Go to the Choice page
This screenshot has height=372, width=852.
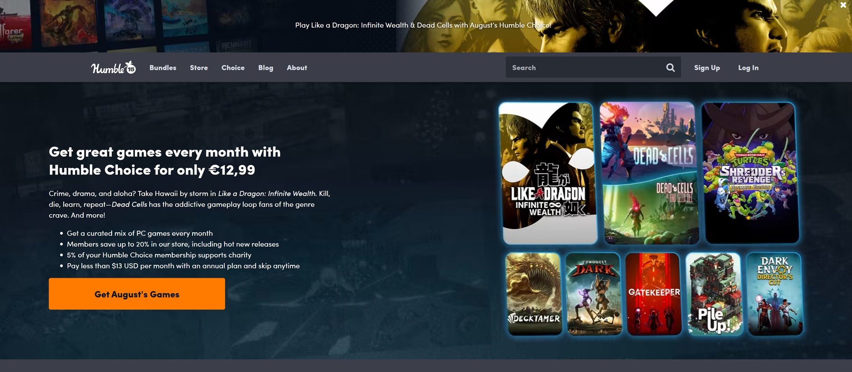pyautogui.click(x=233, y=67)
